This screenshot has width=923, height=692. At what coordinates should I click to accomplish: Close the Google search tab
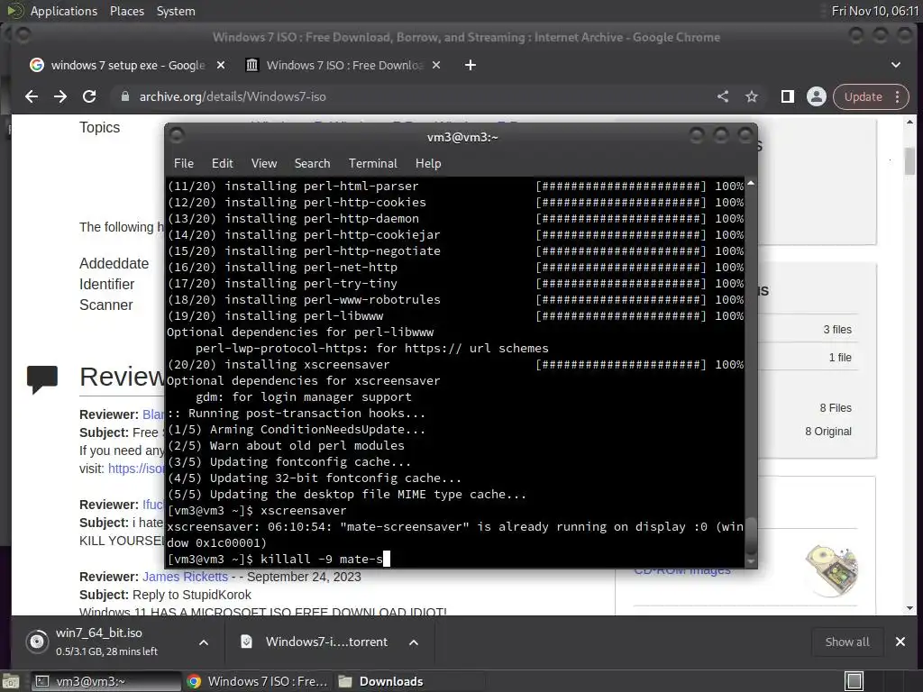pos(221,65)
